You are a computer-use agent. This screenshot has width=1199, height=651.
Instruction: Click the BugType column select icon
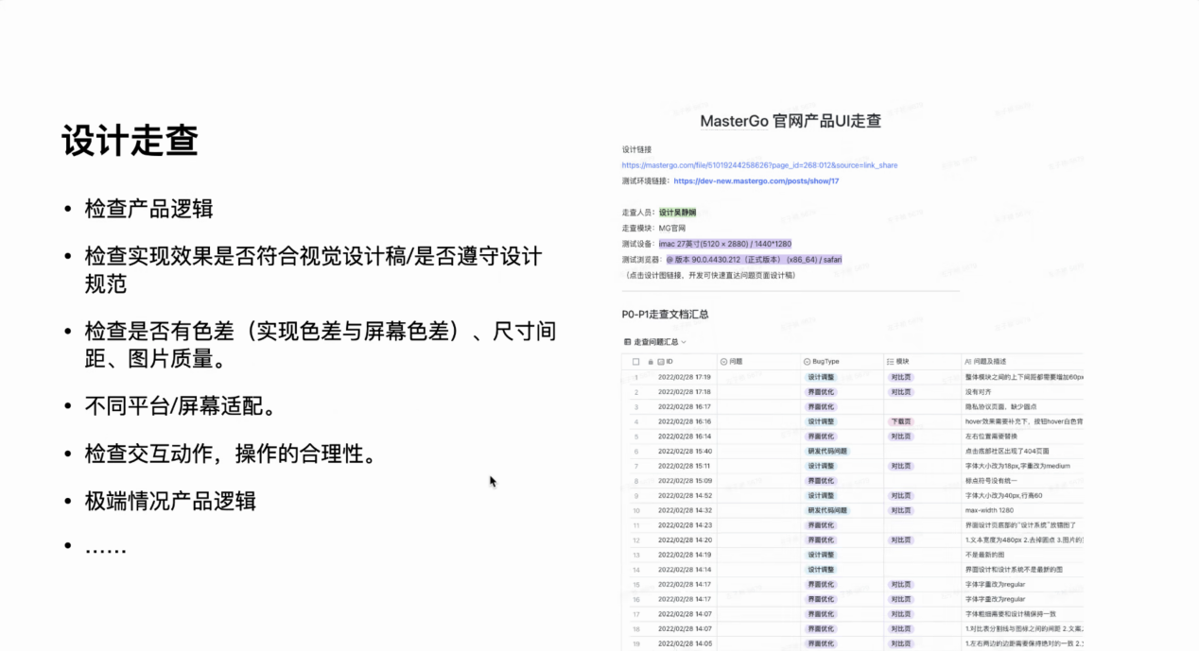[x=807, y=361]
